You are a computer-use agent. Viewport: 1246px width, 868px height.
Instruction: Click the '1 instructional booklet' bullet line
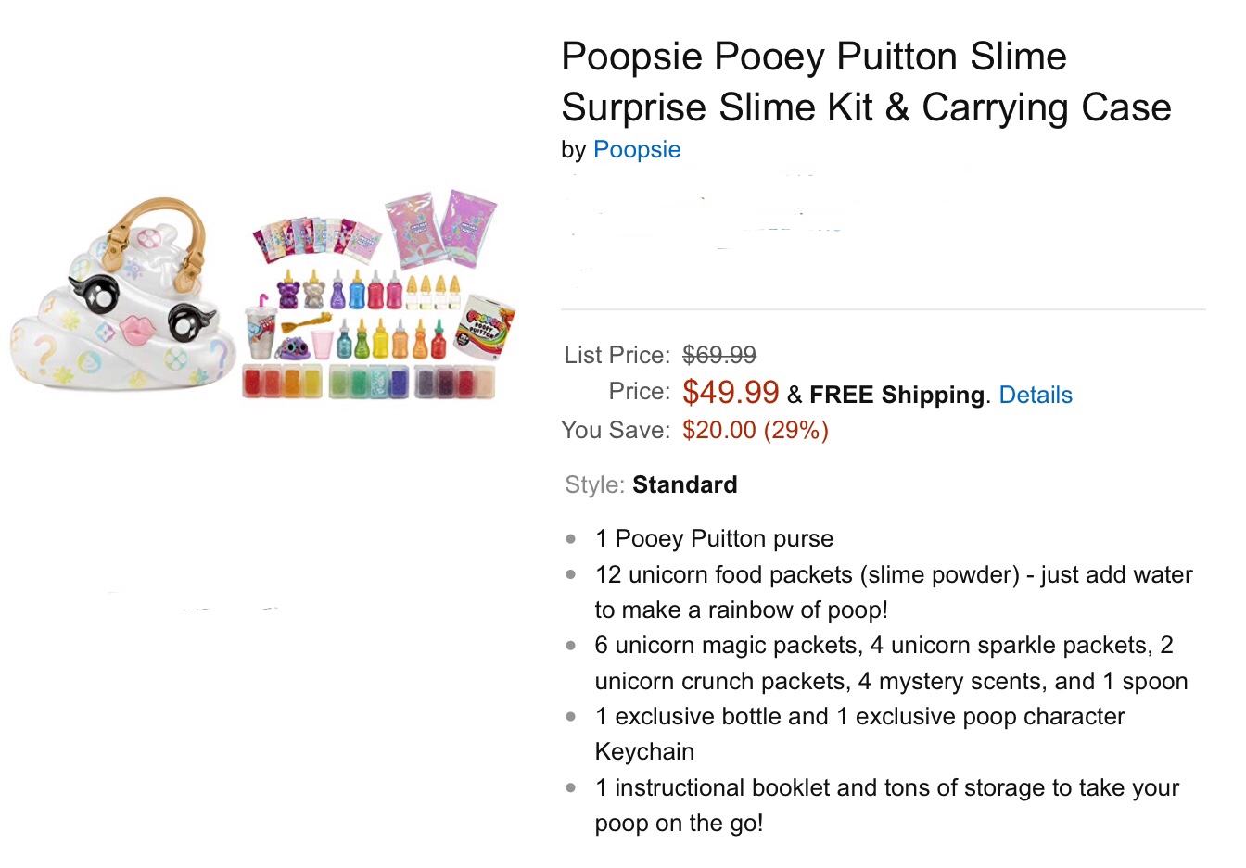pos(886,788)
